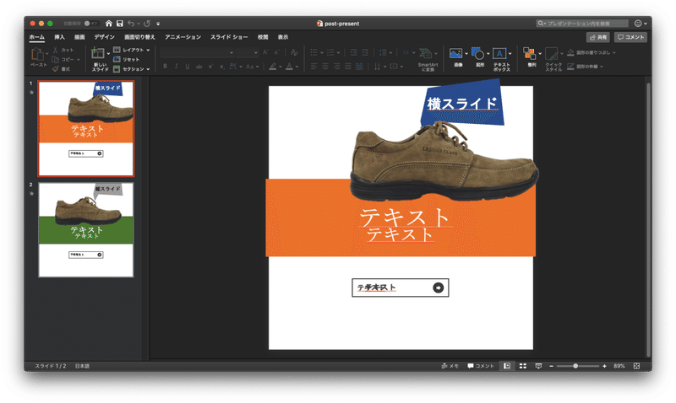676x403 pixels.
Task: Toggle メモ notes in status bar
Action: pos(450,366)
